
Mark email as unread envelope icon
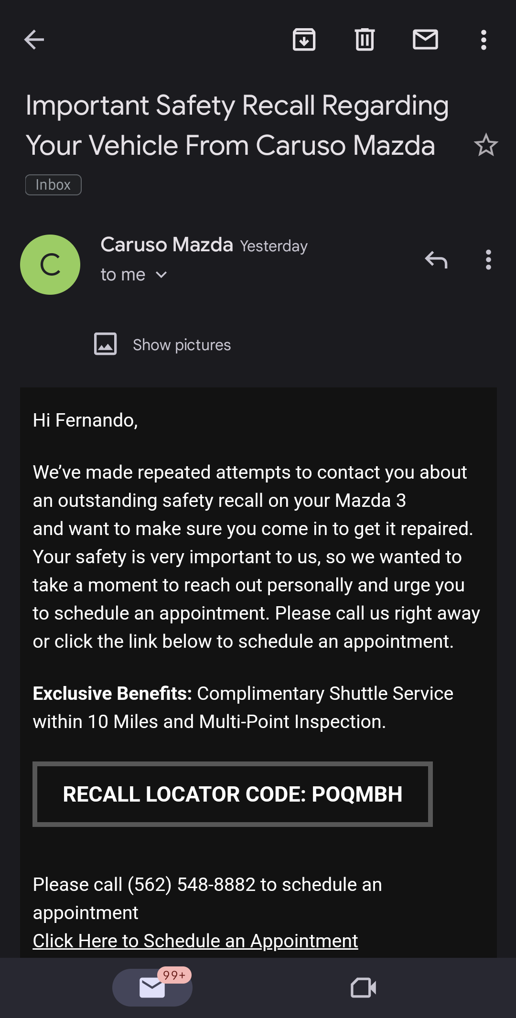click(425, 40)
